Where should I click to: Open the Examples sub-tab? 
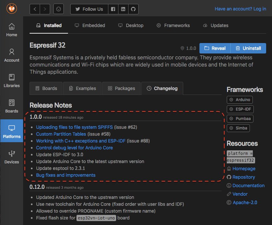point(82,88)
